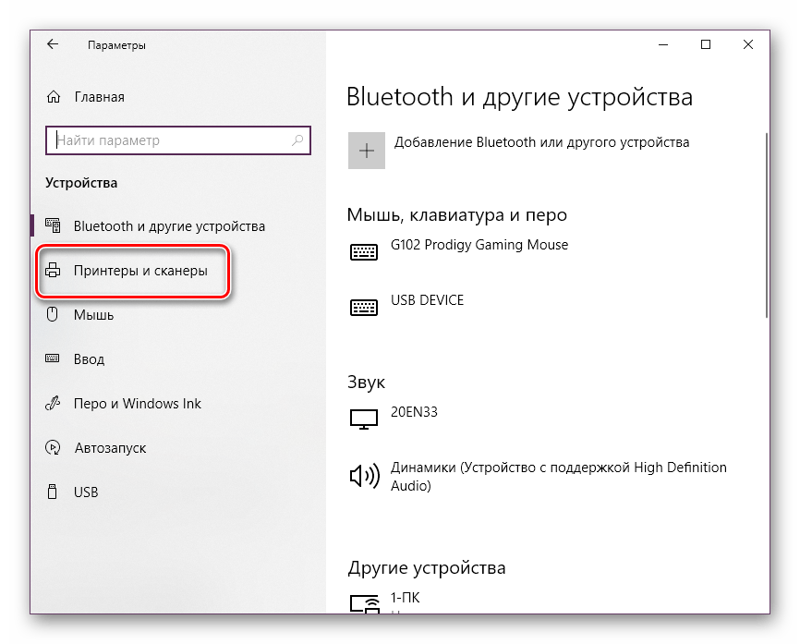Select Принтеры и сканеры menu item
Viewport: 800px width, 644px height.
140,271
